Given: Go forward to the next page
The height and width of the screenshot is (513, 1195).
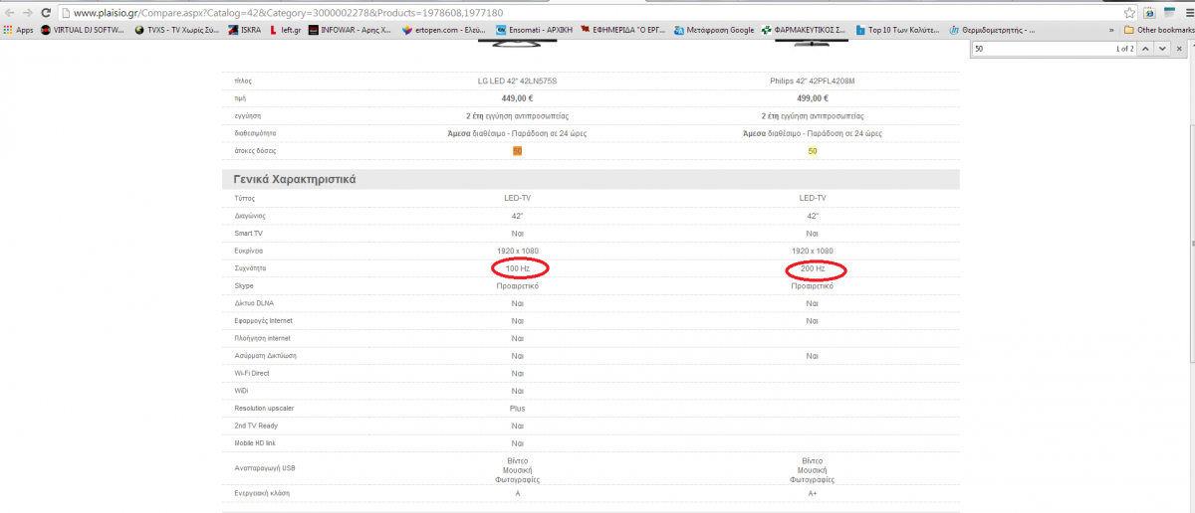Looking at the screenshot, I should [27, 13].
